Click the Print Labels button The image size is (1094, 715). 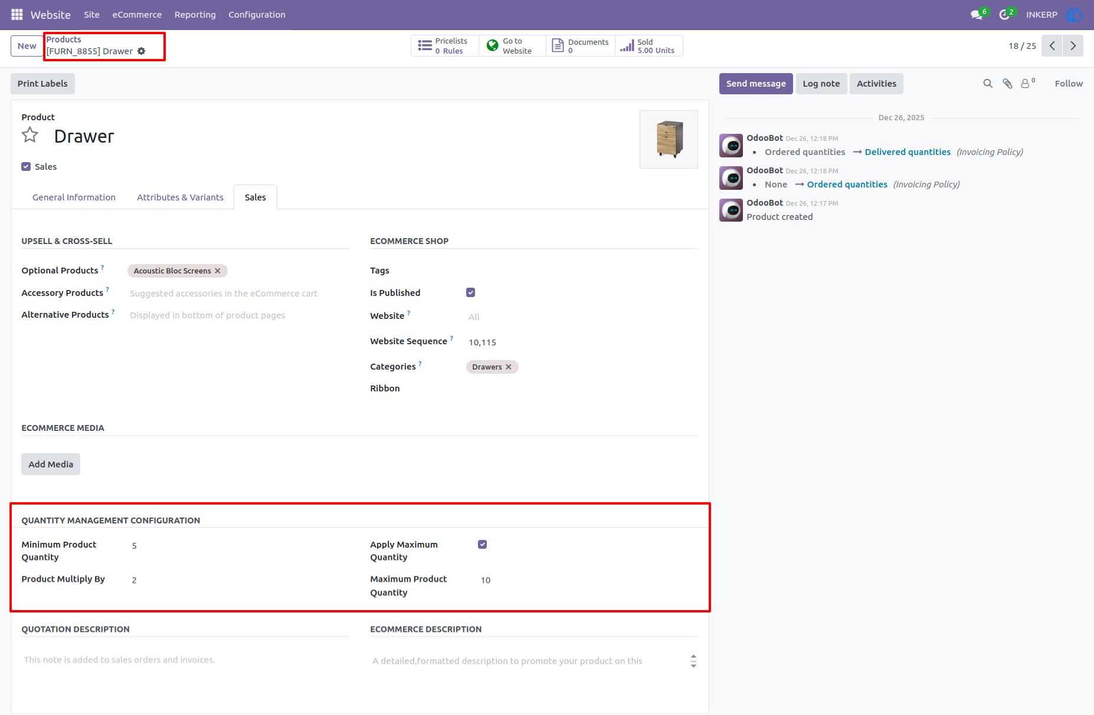42,84
